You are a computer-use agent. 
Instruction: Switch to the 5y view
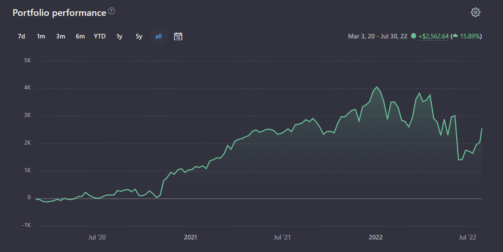139,36
